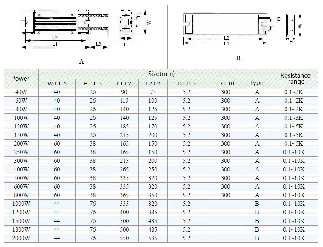Select the 'Resistance range' column header
Viewport: 323px width, 247px height.
(294, 79)
